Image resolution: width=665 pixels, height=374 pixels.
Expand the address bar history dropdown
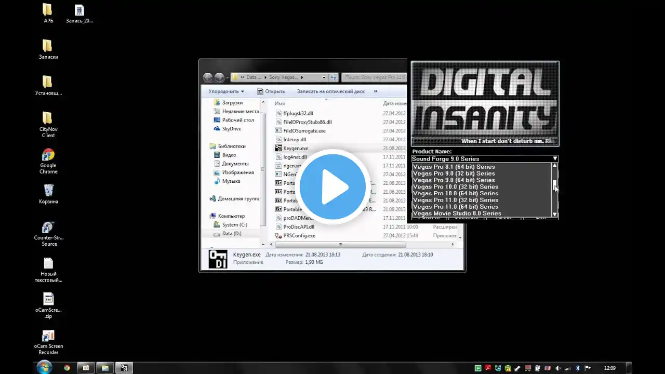[324, 77]
